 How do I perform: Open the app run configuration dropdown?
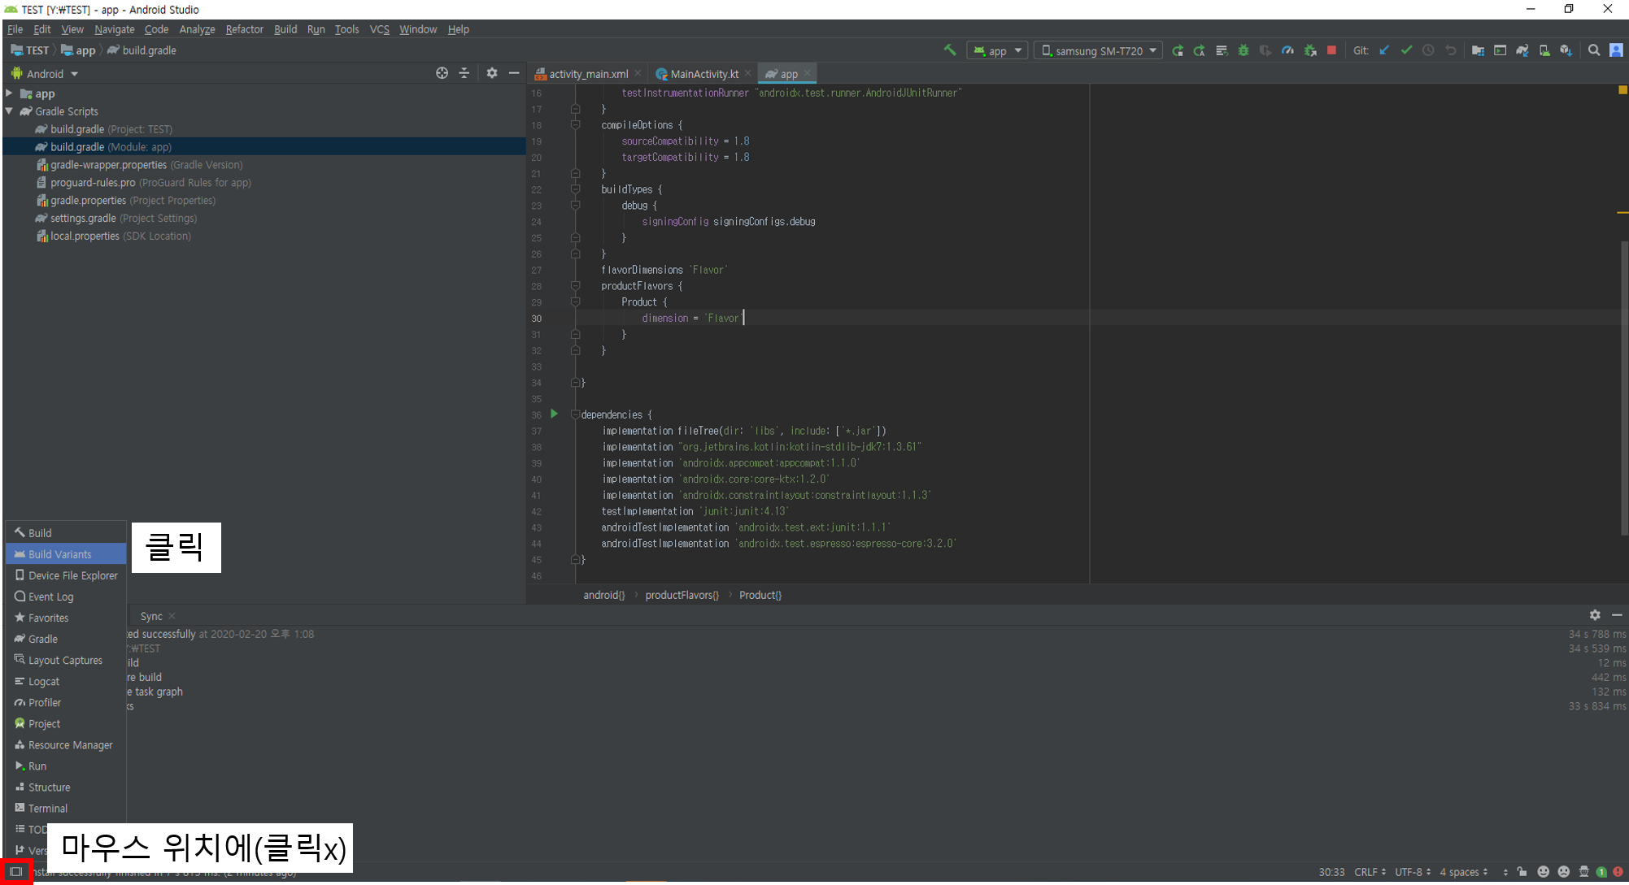coord(998,50)
